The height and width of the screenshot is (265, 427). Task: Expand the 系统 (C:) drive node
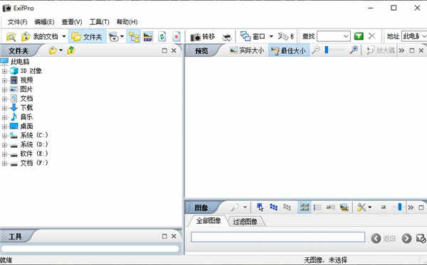point(4,136)
